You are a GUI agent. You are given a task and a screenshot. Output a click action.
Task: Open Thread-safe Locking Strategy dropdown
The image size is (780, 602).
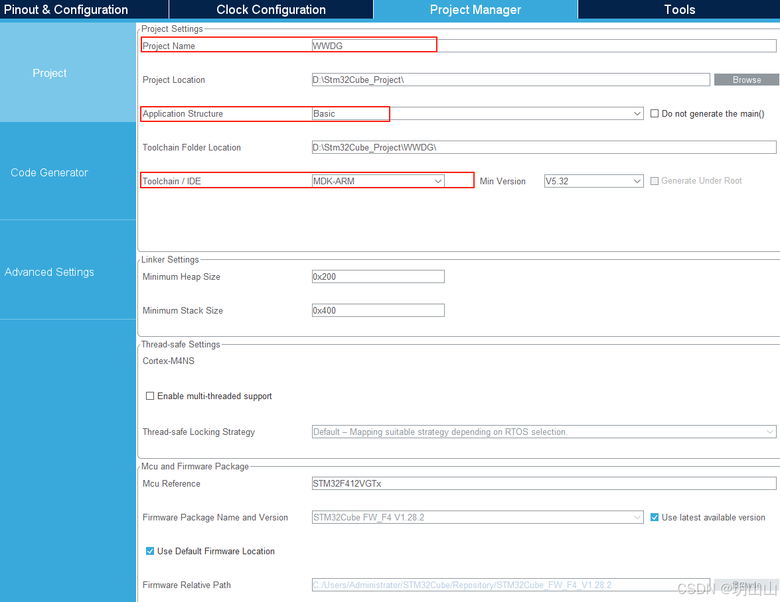click(x=544, y=432)
